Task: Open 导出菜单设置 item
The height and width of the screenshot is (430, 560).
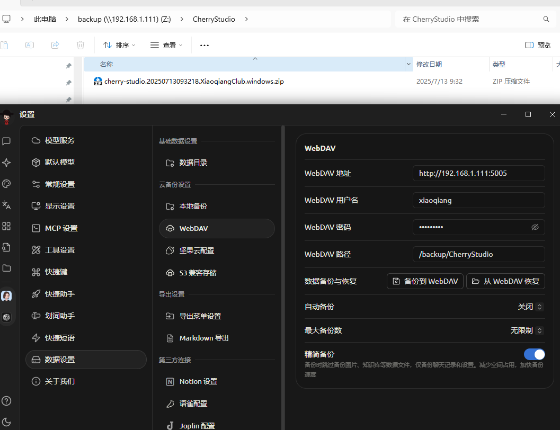Action: tap(217, 316)
